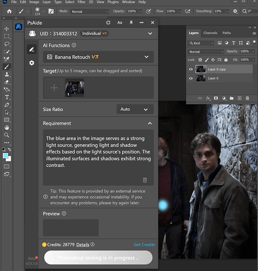Open the Plugins menu

tap(113, 2)
